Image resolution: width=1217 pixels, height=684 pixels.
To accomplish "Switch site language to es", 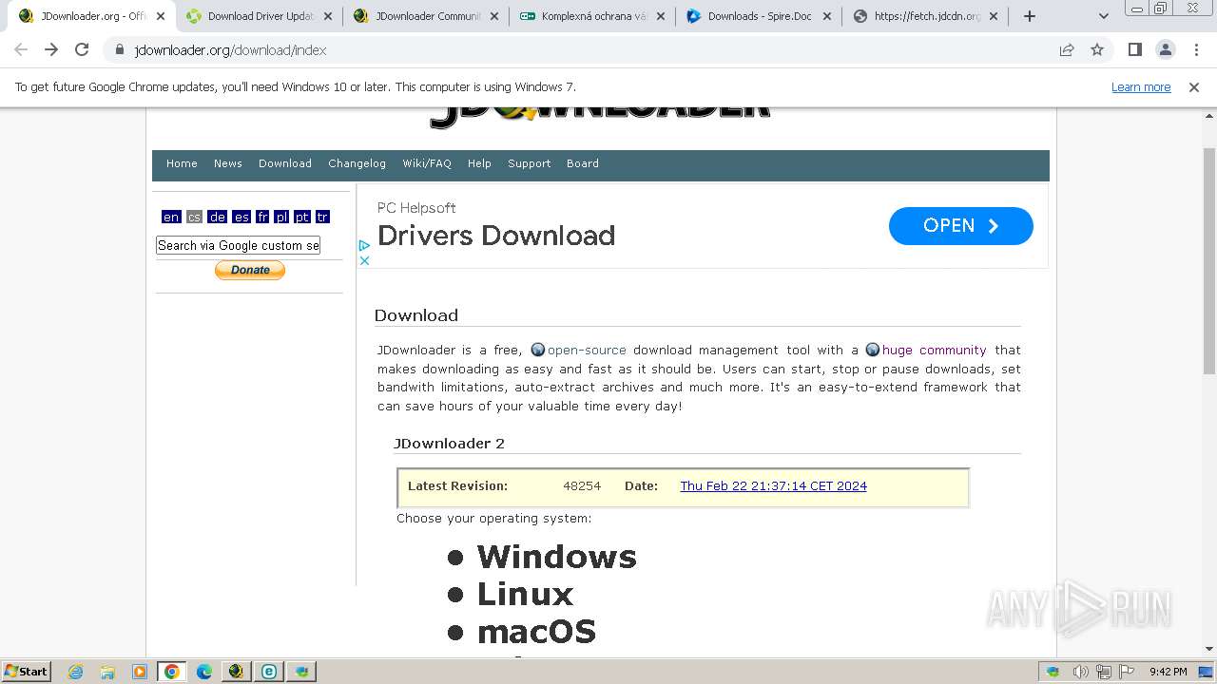I will (241, 217).
